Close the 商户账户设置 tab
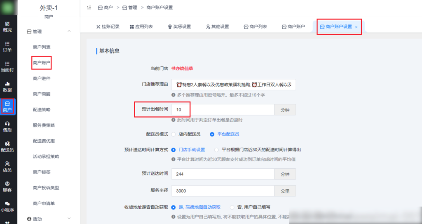Viewport: 422px width, 224px height. 356,27
